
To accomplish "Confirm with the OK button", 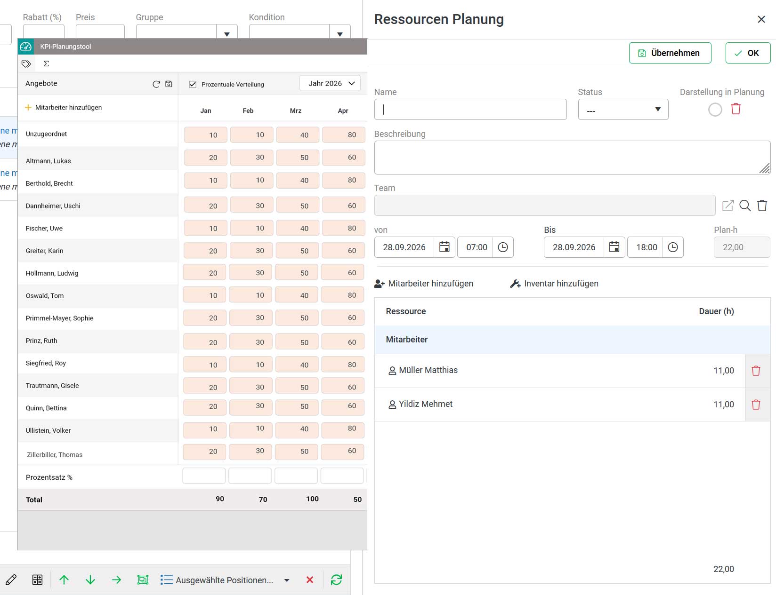I will (x=748, y=53).
